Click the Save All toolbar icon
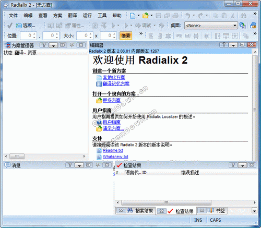The height and width of the screenshot is (228, 261). [167, 16]
